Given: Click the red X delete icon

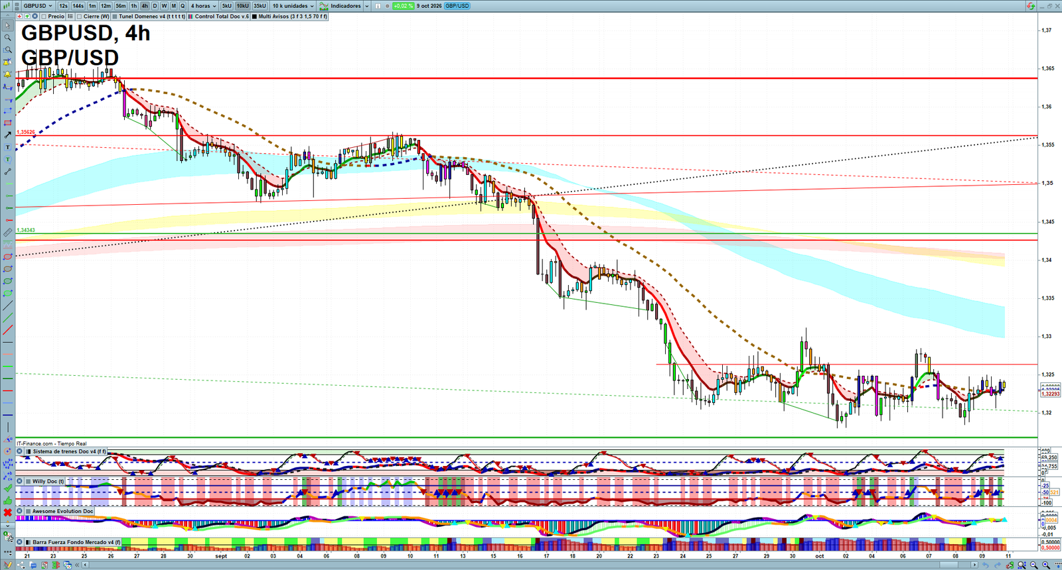Looking at the screenshot, I should click(x=7, y=512).
